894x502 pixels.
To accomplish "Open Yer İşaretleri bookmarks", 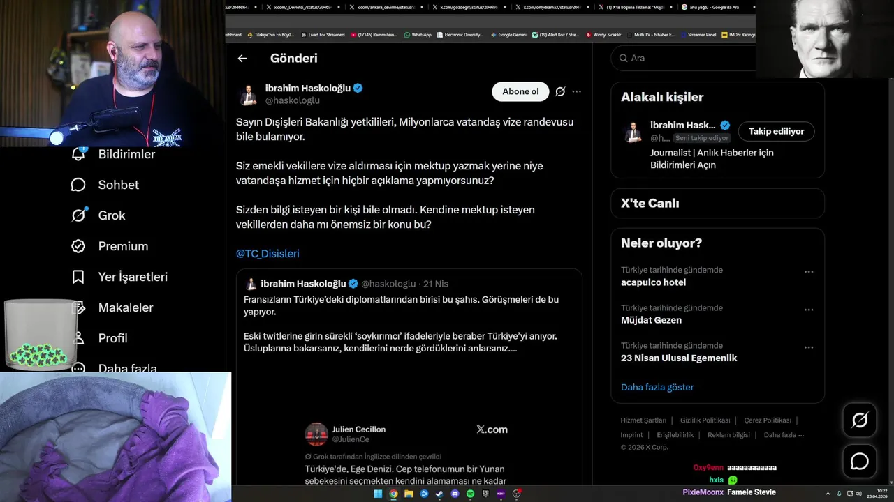I will [119, 277].
